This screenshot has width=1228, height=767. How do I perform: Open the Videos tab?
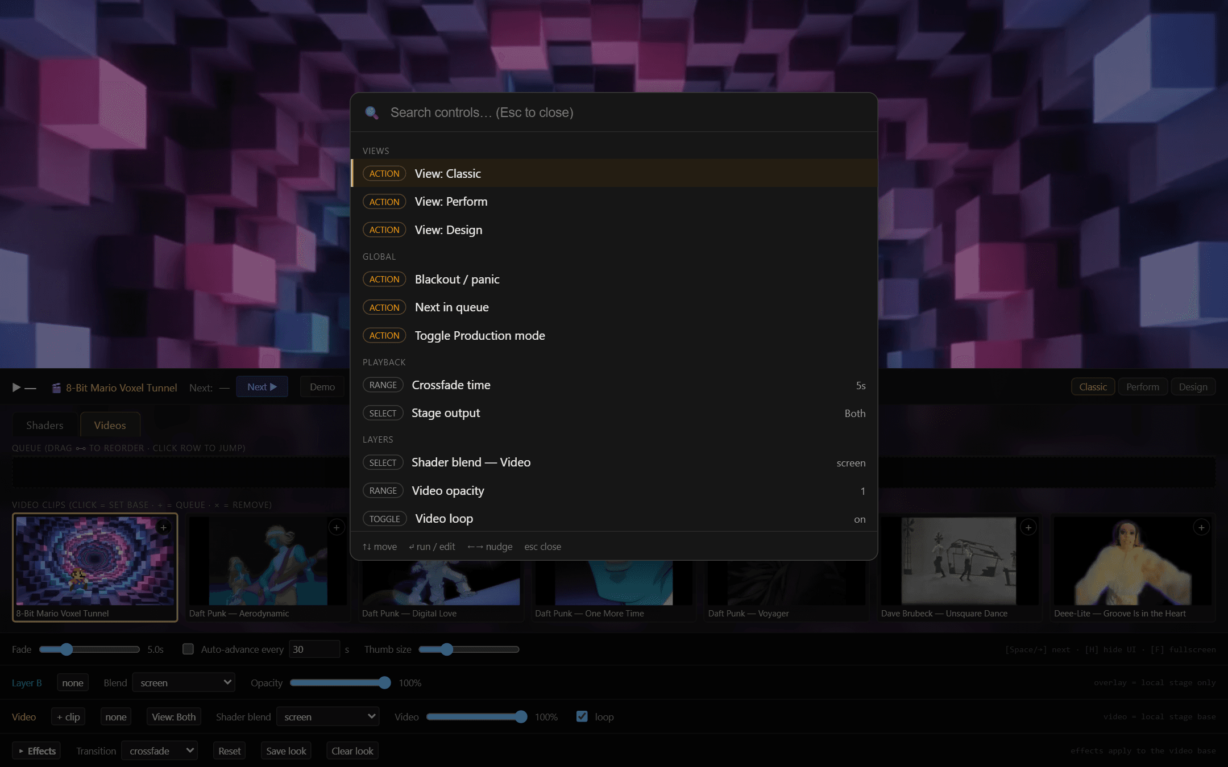pyautogui.click(x=110, y=425)
